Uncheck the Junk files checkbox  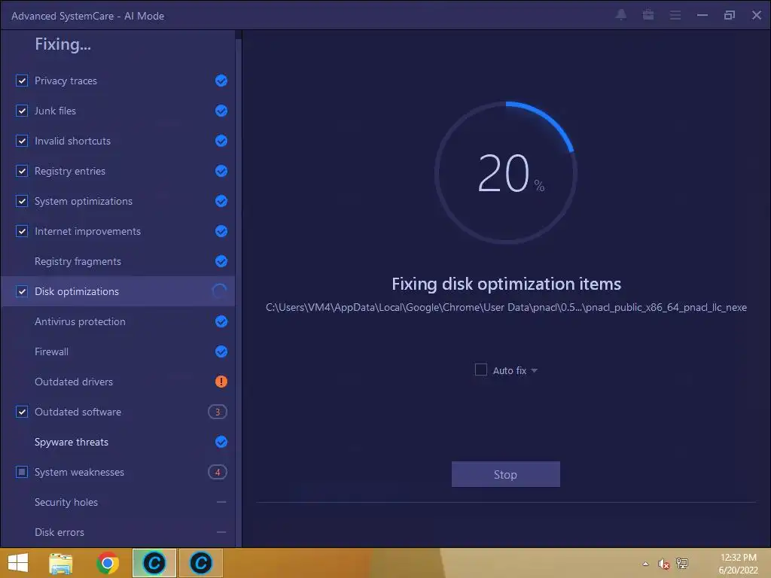pyautogui.click(x=22, y=111)
